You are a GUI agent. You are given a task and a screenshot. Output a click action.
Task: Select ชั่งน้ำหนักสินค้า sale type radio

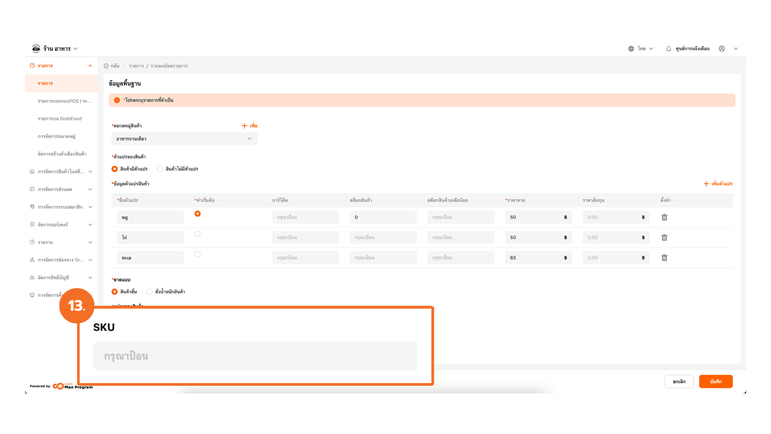149,292
